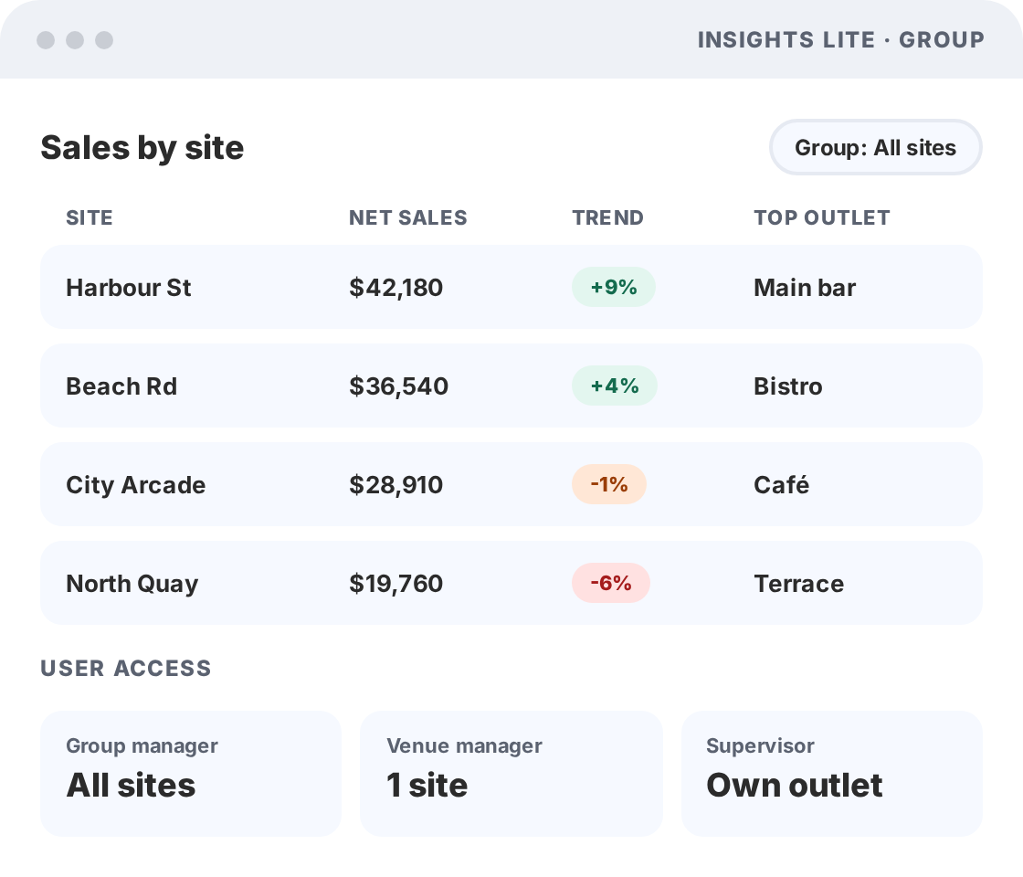Click the Sales by site heading

click(x=142, y=147)
